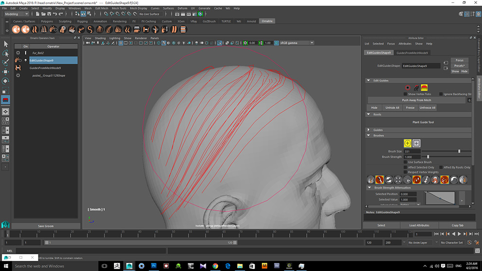Click the gear icon beside Fur_Ball2 operator
This screenshot has height=271, width=482.
[18, 53]
